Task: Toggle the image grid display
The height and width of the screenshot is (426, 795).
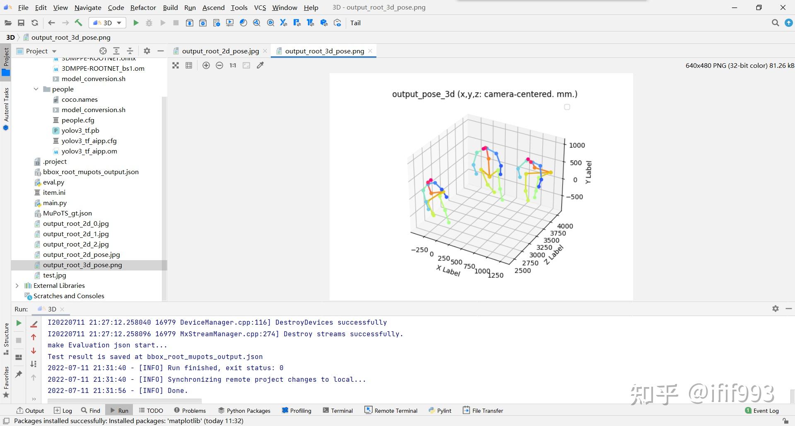Action: click(x=189, y=65)
